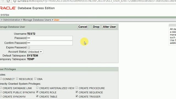Click the TEST2 username value
176x99 pixels.
point(31,34)
